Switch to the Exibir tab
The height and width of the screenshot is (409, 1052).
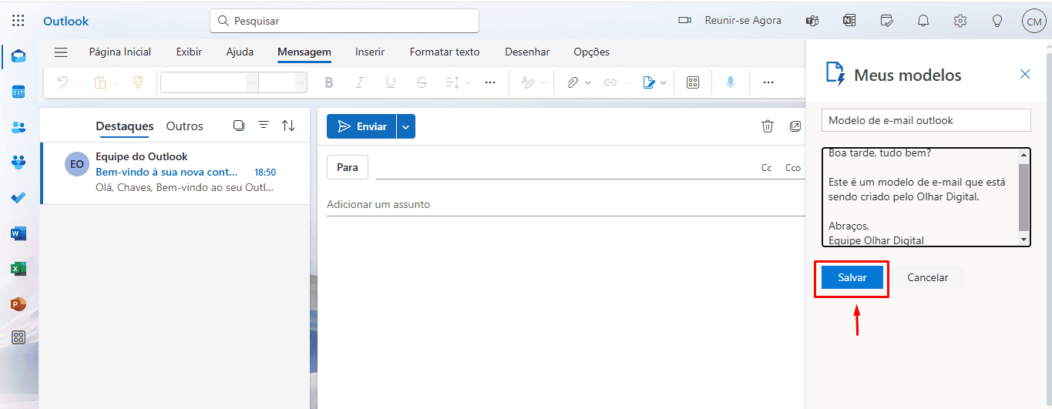189,52
